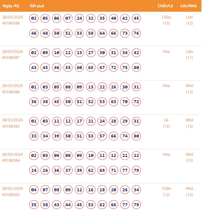Click the 'Kết quả' column header
202x214 pixels.
coord(37,6)
